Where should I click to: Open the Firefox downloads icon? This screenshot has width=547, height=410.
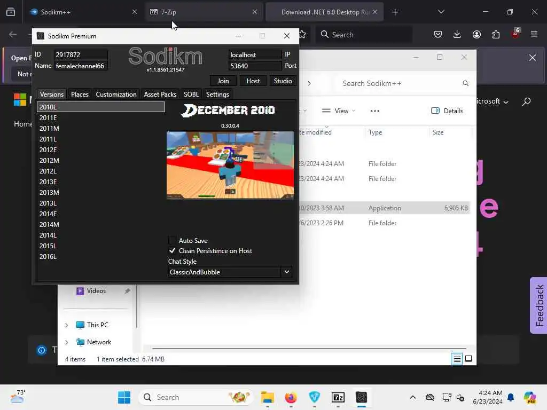[x=457, y=35]
